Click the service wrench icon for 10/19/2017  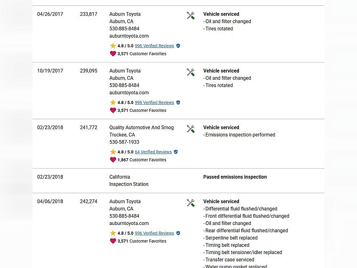pyautogui.click(x=191, y=72)
